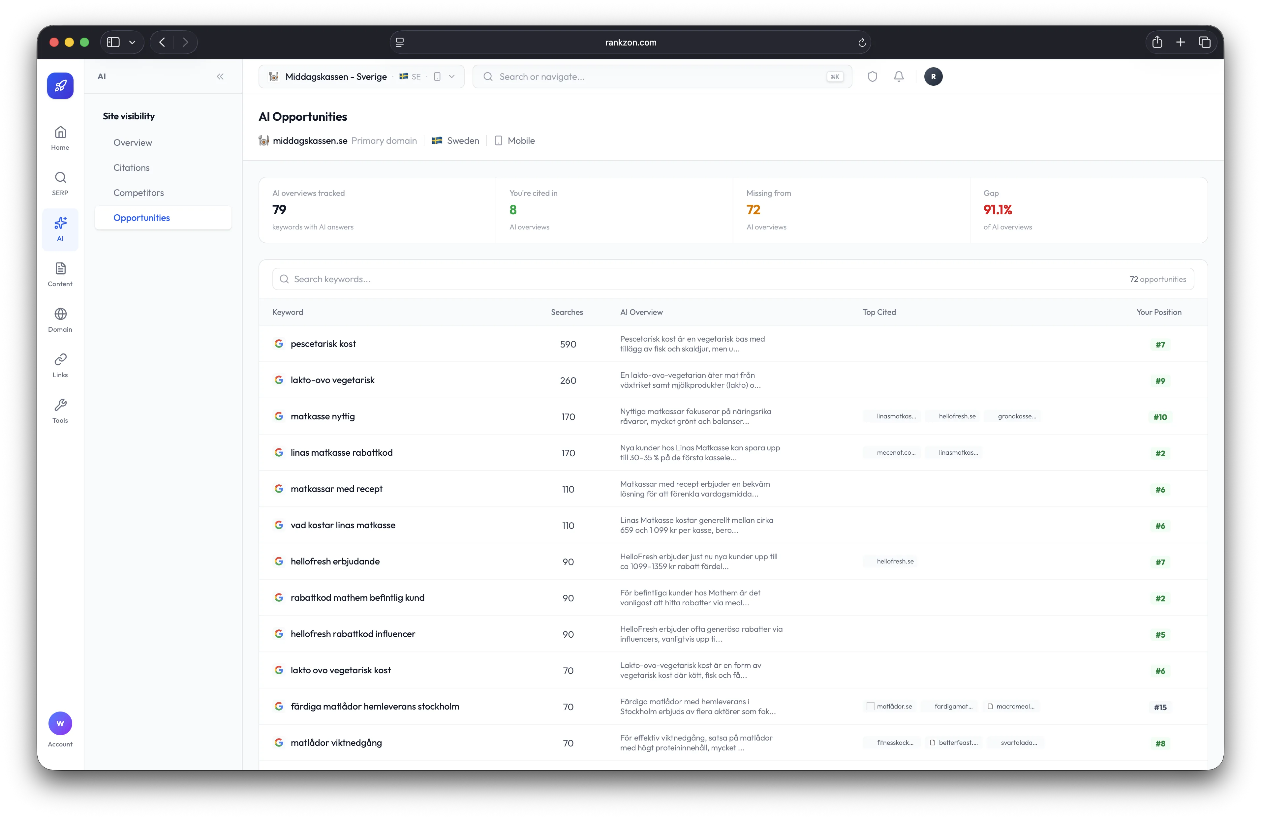Focus the Search keywords field
Viewport: 1261px width, 819px height.
pyautogui.click(x=733, y=279)
